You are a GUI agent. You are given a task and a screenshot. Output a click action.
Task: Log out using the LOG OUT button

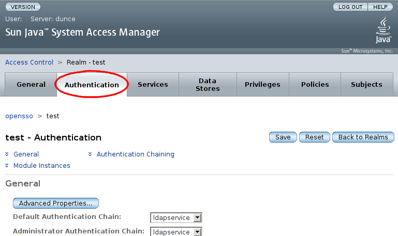350,7
